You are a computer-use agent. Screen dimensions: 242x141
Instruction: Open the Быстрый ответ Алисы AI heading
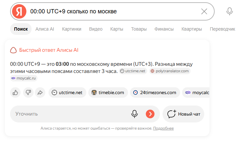(49, 50)
